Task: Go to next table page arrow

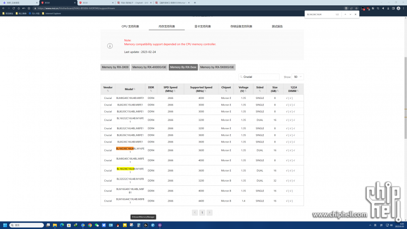Action: [209, 213]
